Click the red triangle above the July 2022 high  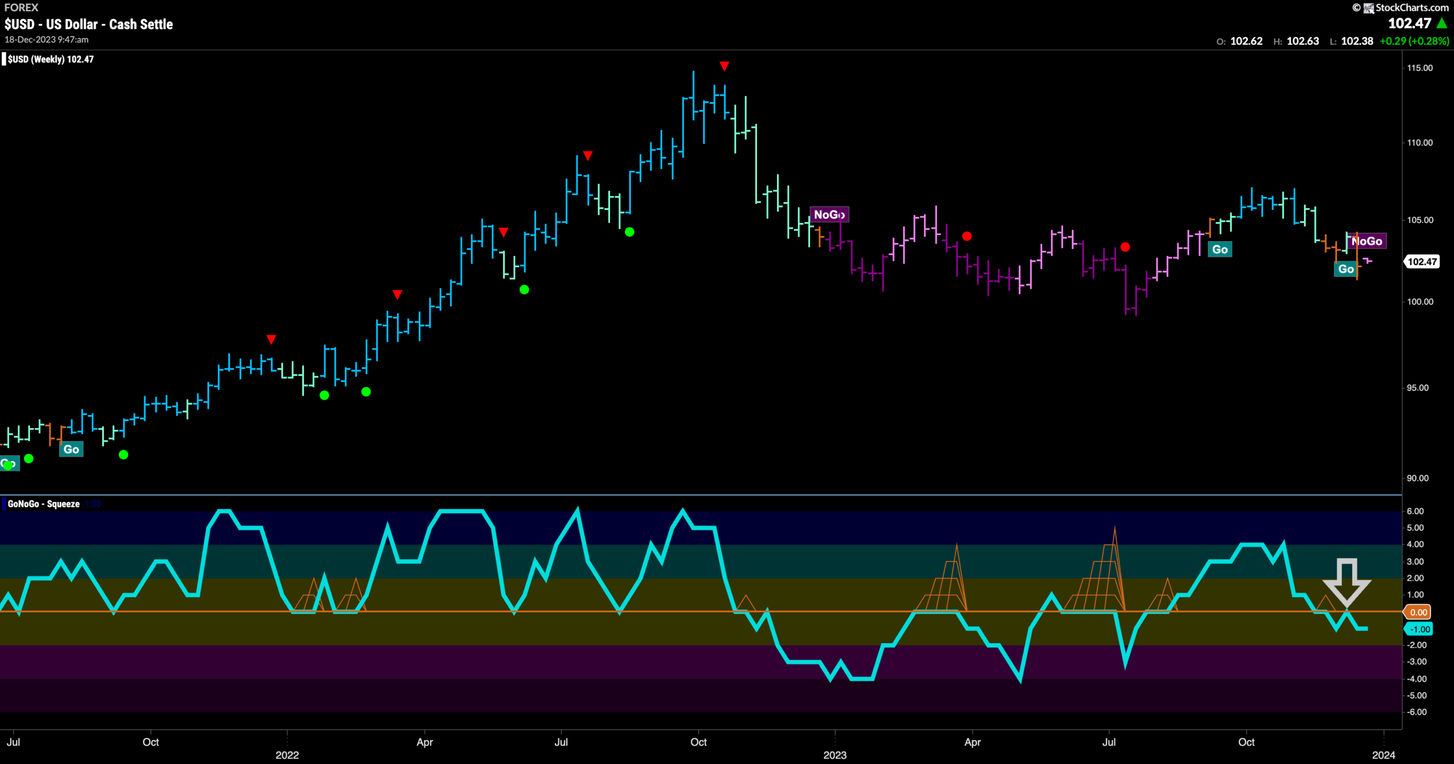[x=588, y=156]
